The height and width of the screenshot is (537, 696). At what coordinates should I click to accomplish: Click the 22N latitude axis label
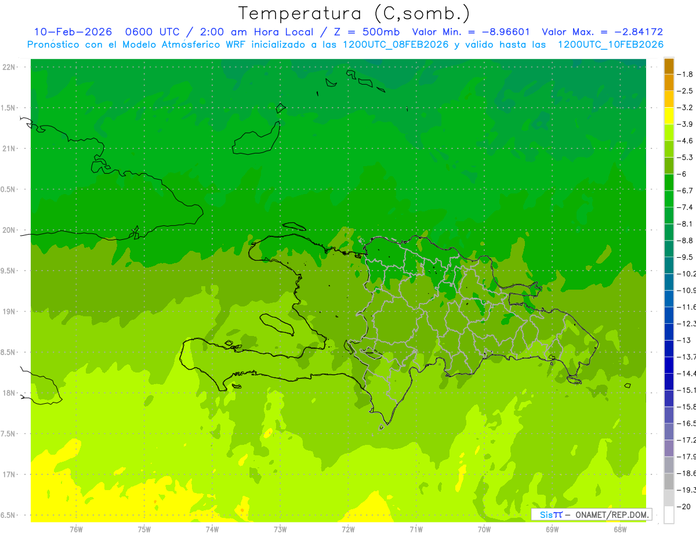[x=9, y=67]
